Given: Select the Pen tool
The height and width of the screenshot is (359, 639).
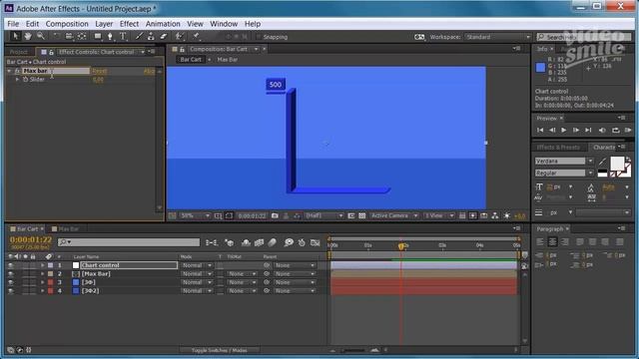Looking at the screenshot, I should [110, 36].
